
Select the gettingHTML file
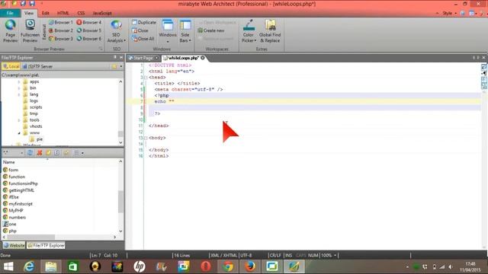(21, 190)
